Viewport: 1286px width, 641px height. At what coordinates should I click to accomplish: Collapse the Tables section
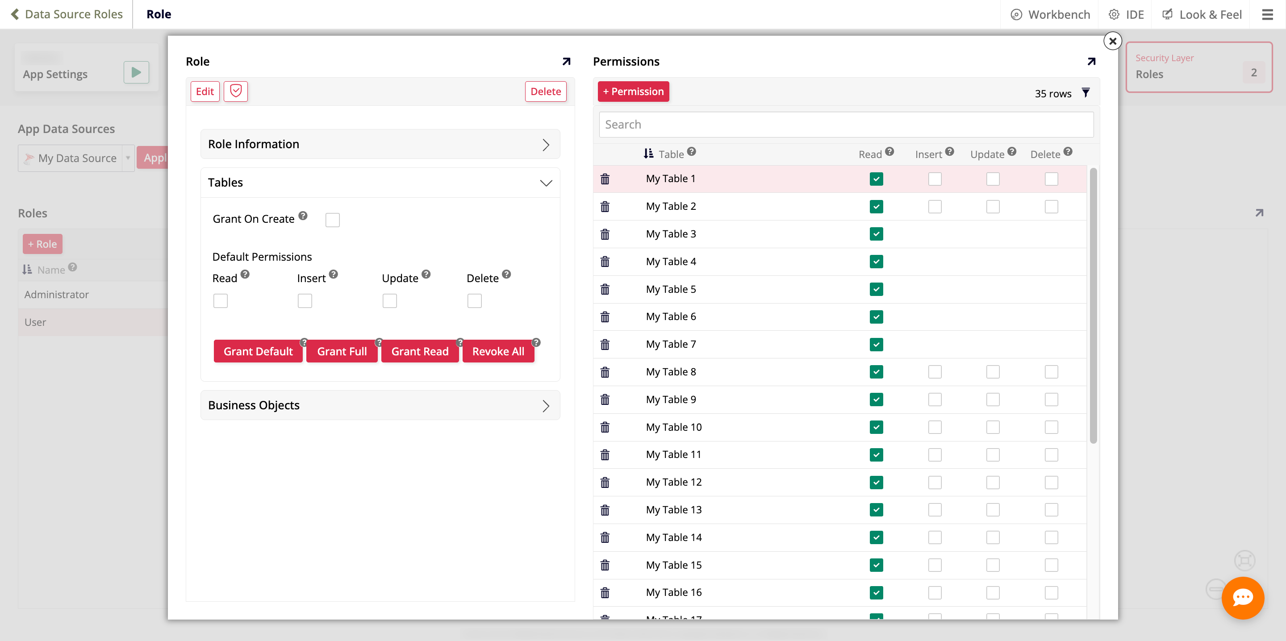point(380,183)
